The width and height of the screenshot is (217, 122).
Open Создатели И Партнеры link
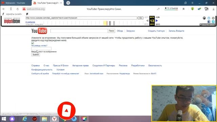point(104,65)
